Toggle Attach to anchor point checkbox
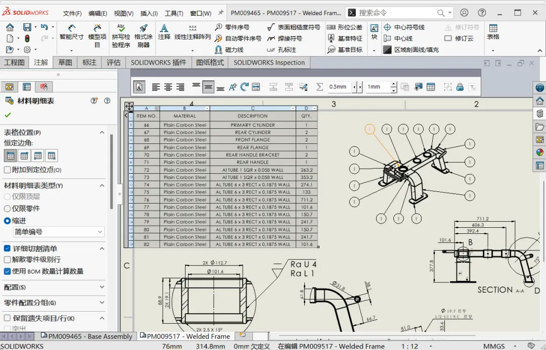 point(7,170)
